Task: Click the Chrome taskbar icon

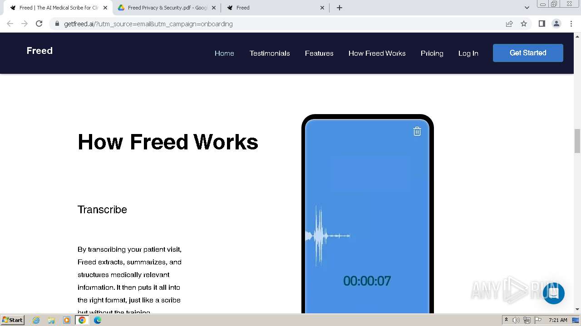Action: tap(82, 320)
